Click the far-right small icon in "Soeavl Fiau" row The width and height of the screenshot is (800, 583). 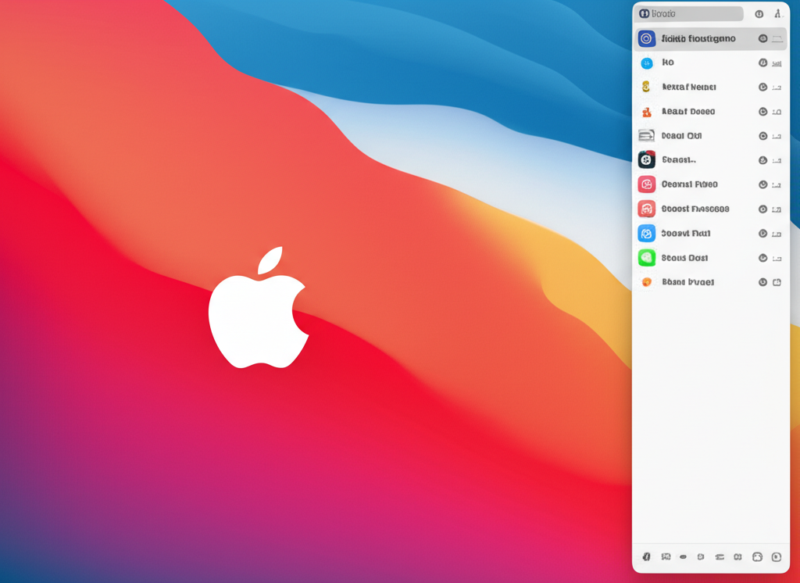tap(777, 234)
